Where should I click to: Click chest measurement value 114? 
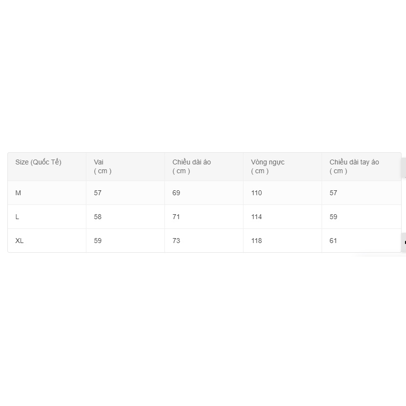click(x=256, y=217)
